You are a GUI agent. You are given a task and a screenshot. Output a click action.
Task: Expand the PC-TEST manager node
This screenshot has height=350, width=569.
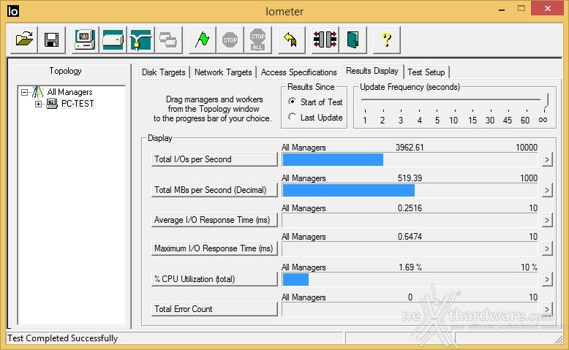[38, 104]
